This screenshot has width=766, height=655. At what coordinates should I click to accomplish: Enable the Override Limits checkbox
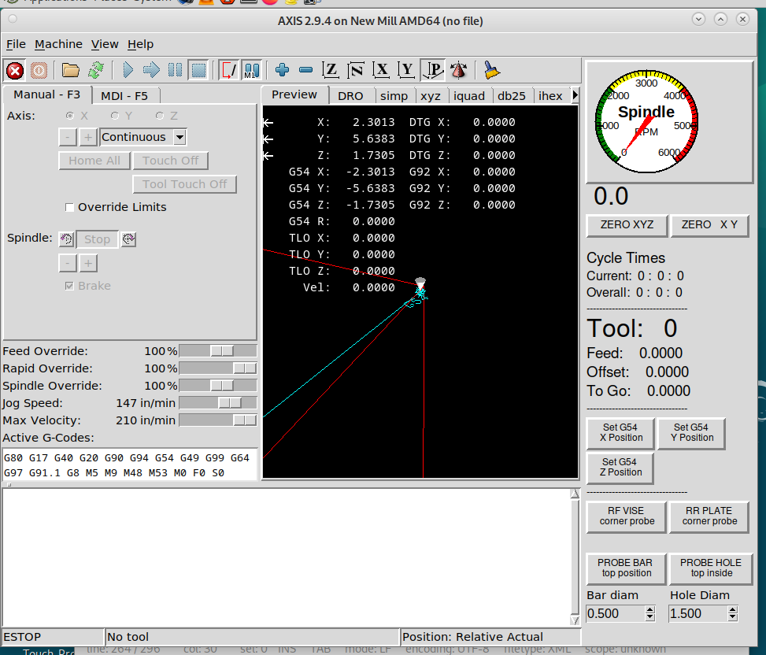[70, 208]
